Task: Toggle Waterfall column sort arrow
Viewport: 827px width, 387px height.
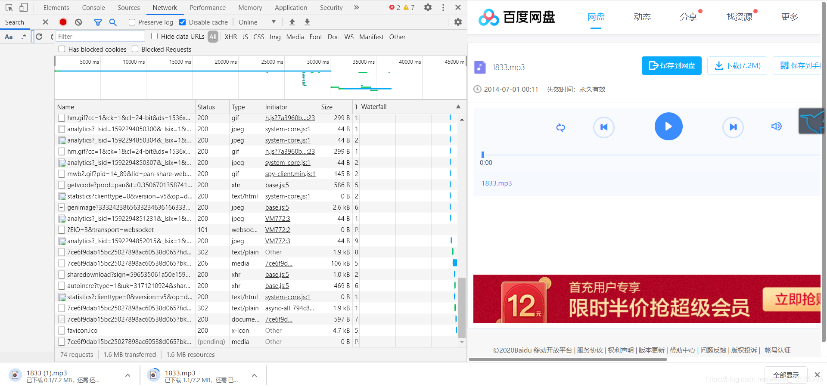Action: tap(458, 106)
